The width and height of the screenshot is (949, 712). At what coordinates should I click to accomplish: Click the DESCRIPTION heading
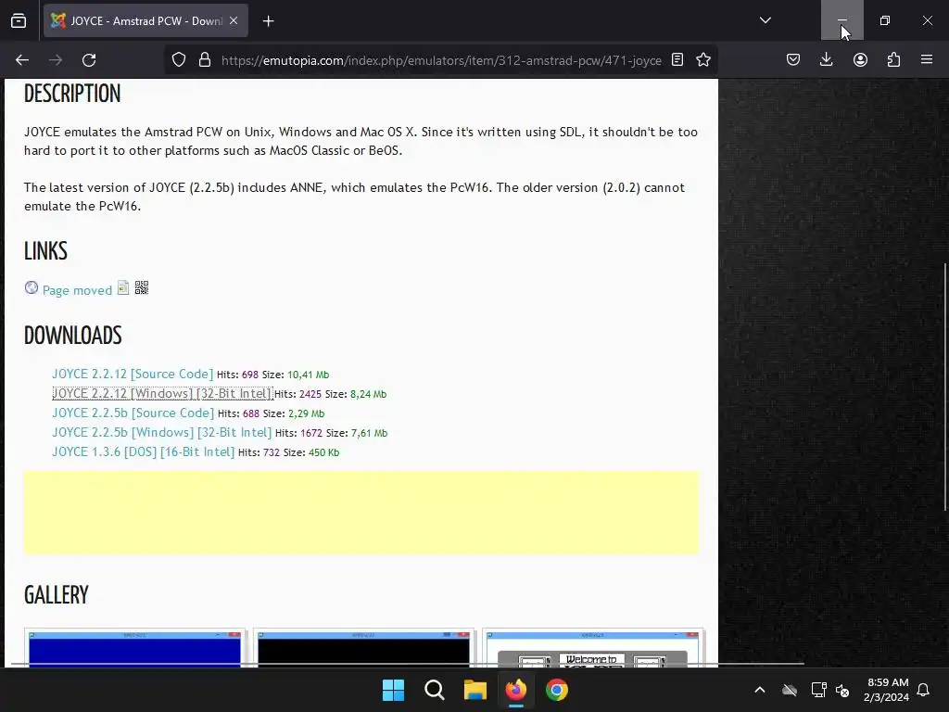(72, 94)
